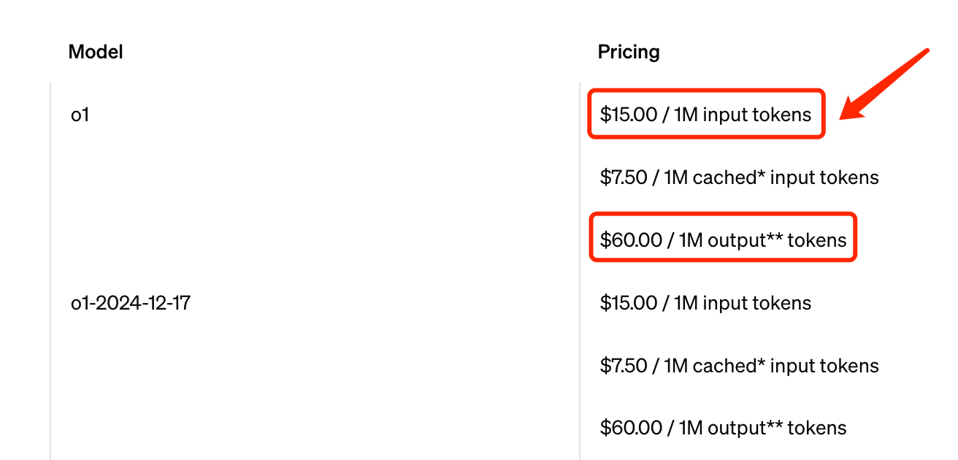This screenshot has width=958, height=460.
Task: Click o1's $7.50 cached input tokens line
Action: 739,177
